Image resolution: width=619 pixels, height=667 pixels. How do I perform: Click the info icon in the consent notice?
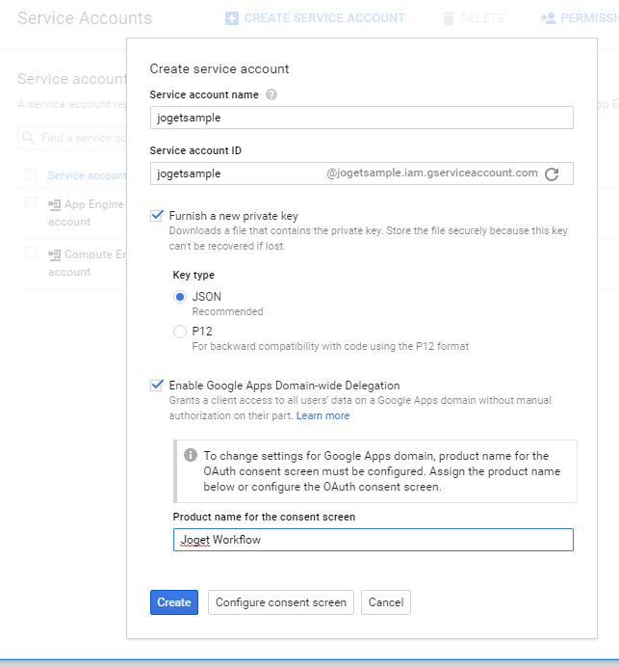(191, 455)
